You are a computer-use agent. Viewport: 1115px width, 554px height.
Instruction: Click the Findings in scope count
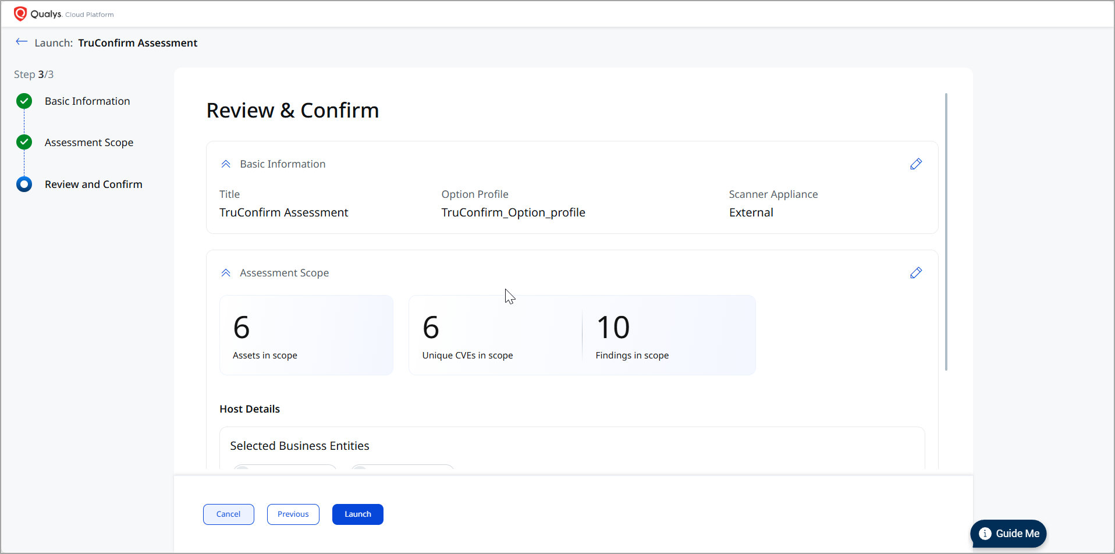[613, 328]
